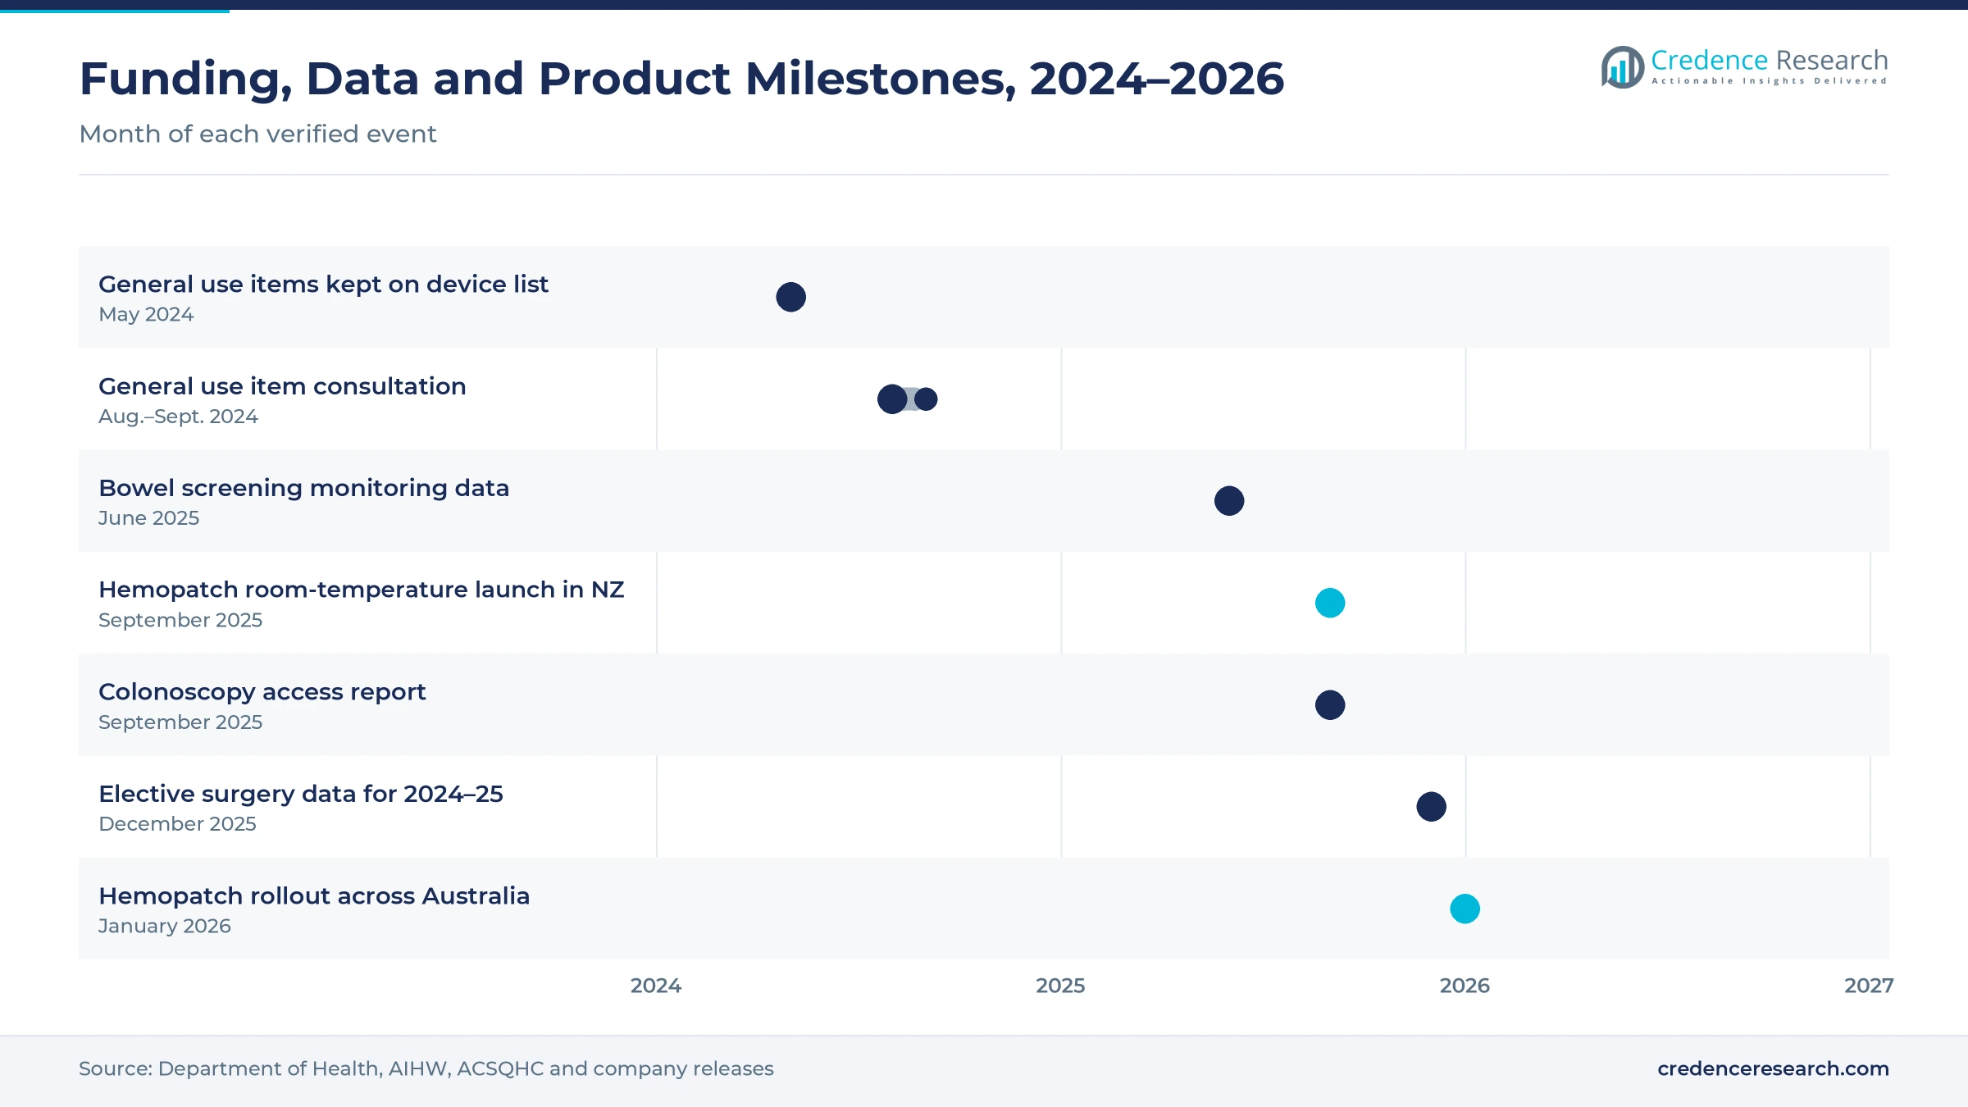Select subtitle 'Month of each verified event'

coord(257,134)
